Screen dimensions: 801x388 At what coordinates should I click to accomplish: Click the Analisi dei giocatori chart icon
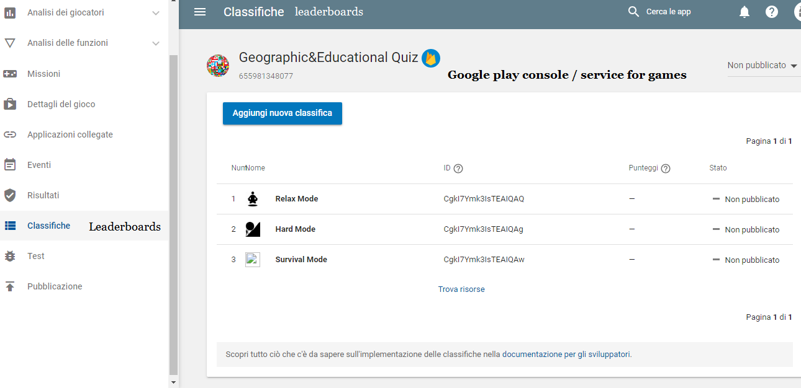pos(10,12)
